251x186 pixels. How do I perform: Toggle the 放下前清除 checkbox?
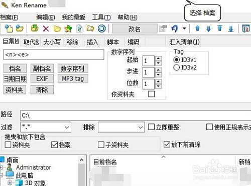pos(167,144)
